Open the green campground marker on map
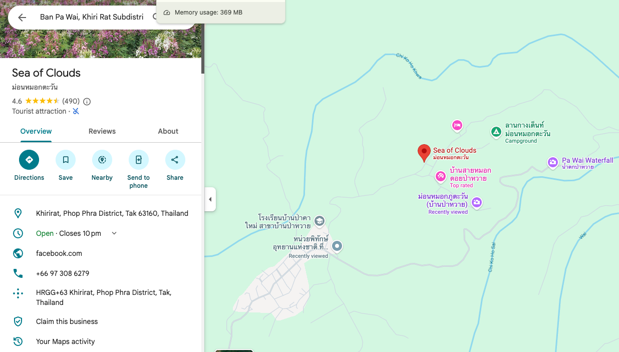The image size is (619, 352). [496, 132]
